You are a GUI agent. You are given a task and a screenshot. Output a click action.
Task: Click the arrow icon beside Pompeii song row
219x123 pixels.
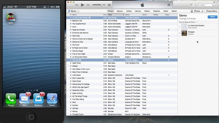click(x=80, y=60)
